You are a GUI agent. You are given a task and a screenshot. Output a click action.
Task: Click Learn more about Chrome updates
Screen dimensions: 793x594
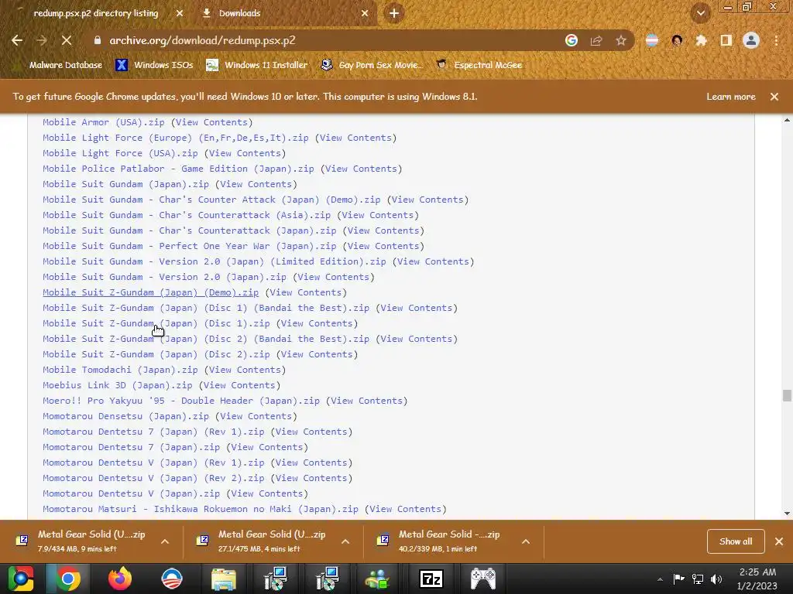click(x=731, y=97)
